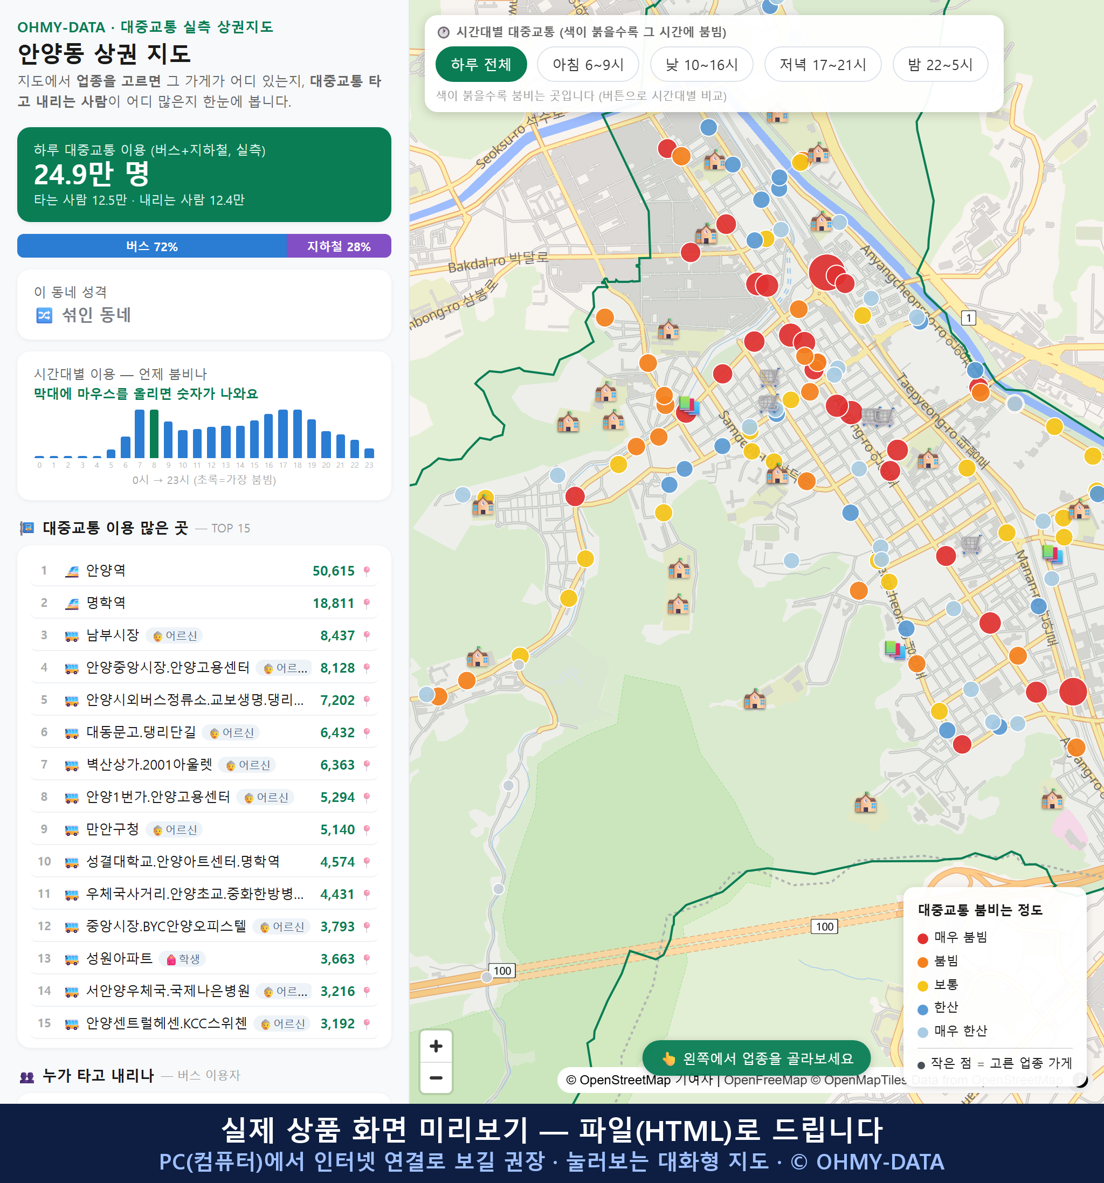Zoom in the map with plus button
Image resolution: width=1104 pixels, height=1183 pixels.
click(436, 1046)
